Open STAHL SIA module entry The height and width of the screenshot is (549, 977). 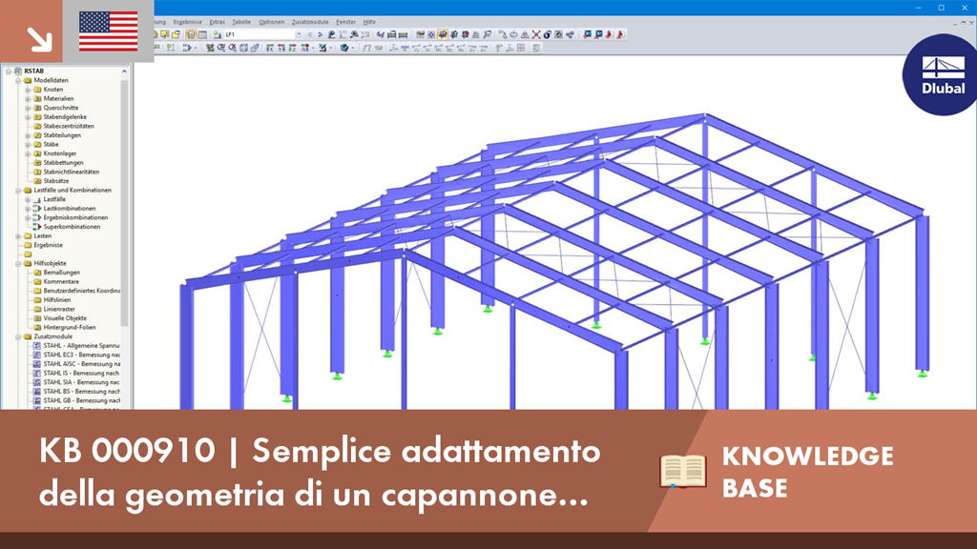coord(82,382)
